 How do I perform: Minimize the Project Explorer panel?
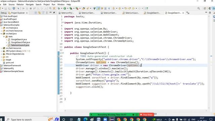point(50,13)
